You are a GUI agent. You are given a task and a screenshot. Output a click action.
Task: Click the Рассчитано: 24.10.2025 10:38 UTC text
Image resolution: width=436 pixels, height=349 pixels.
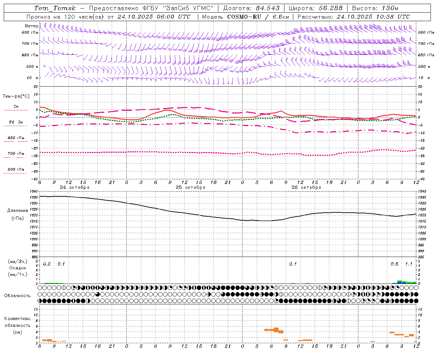coord(354,17)
